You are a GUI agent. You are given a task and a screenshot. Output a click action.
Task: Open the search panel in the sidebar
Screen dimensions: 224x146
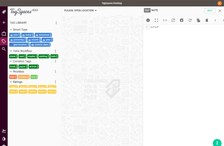point(4,49)
